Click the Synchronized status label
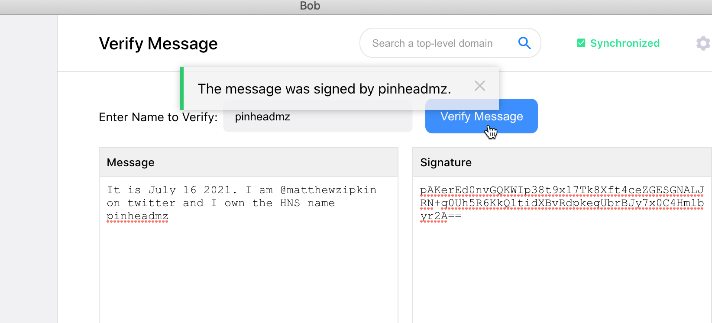The height and width of the screenshot is (323, 712). pos(625,43)
